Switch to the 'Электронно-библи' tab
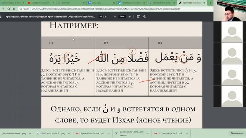 131,3
